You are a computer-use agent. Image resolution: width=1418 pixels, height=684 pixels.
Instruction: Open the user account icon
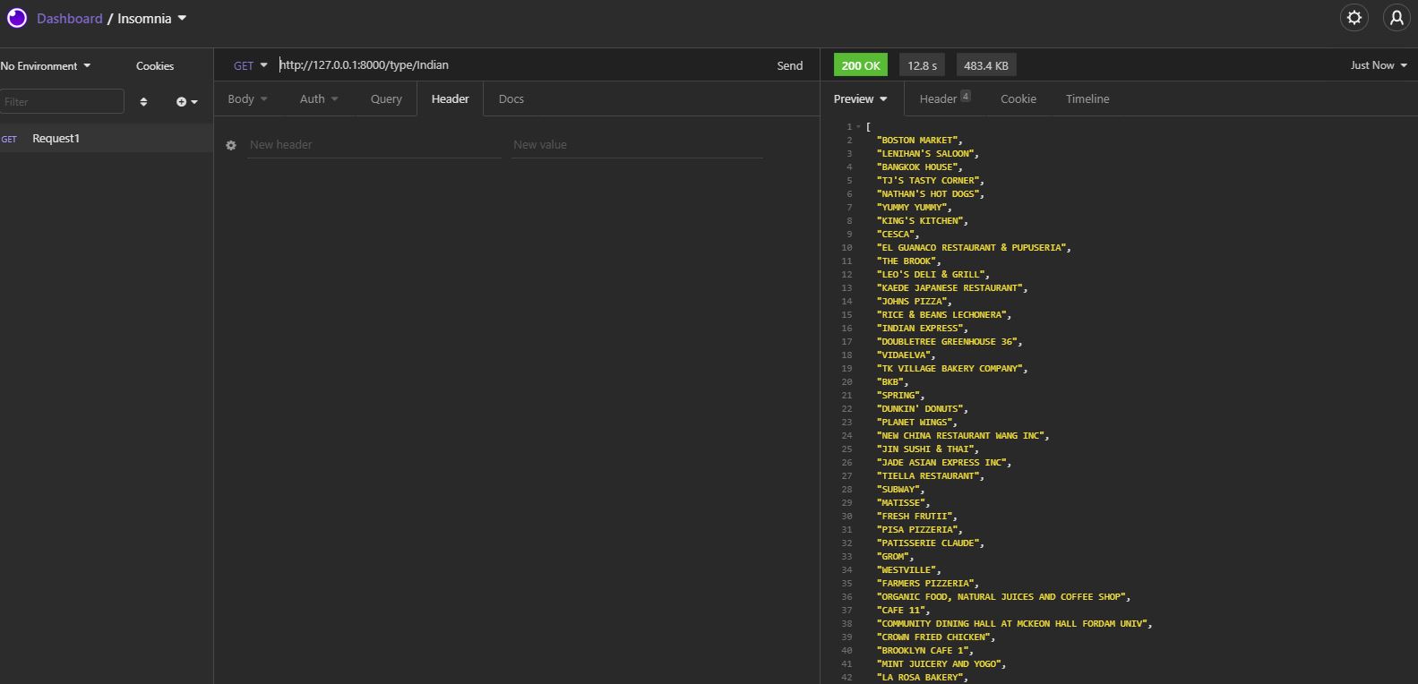coord(1397,18)
